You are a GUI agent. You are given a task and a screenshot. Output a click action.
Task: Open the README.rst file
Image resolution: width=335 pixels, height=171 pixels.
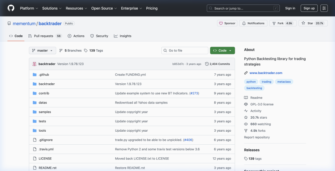[x=47, y=168]
